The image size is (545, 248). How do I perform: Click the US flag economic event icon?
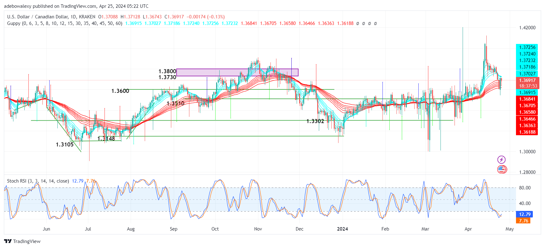502,169
